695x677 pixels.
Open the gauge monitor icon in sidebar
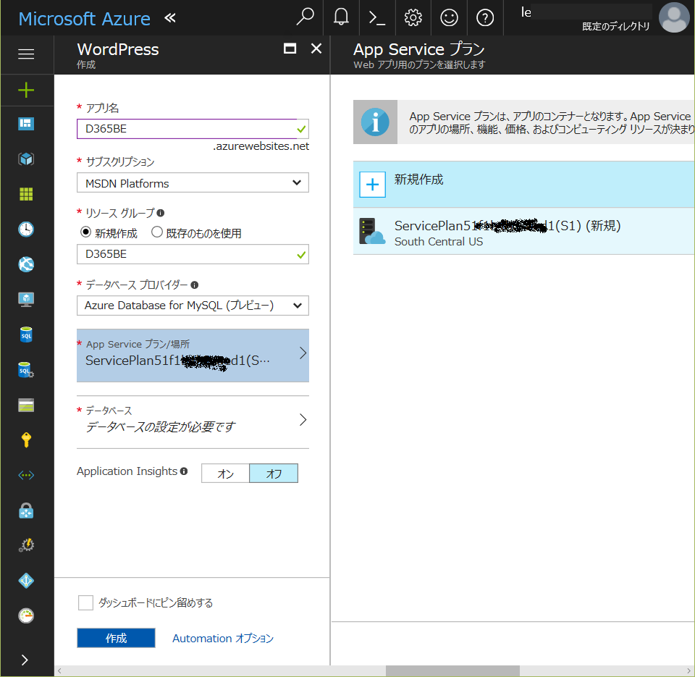26,615
